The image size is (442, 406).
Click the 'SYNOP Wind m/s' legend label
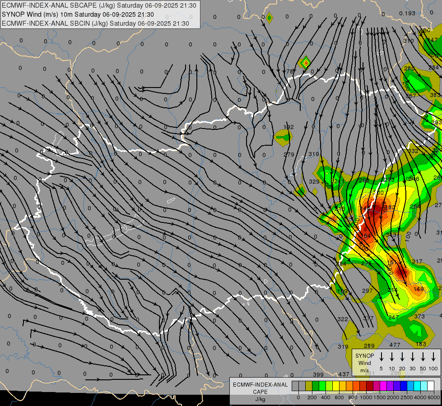tap(365, 363)
